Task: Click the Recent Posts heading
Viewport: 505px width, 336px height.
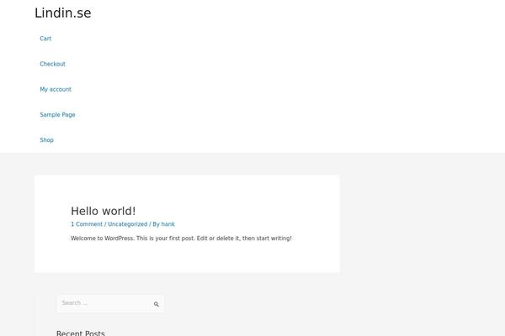Action: [81, 333]
